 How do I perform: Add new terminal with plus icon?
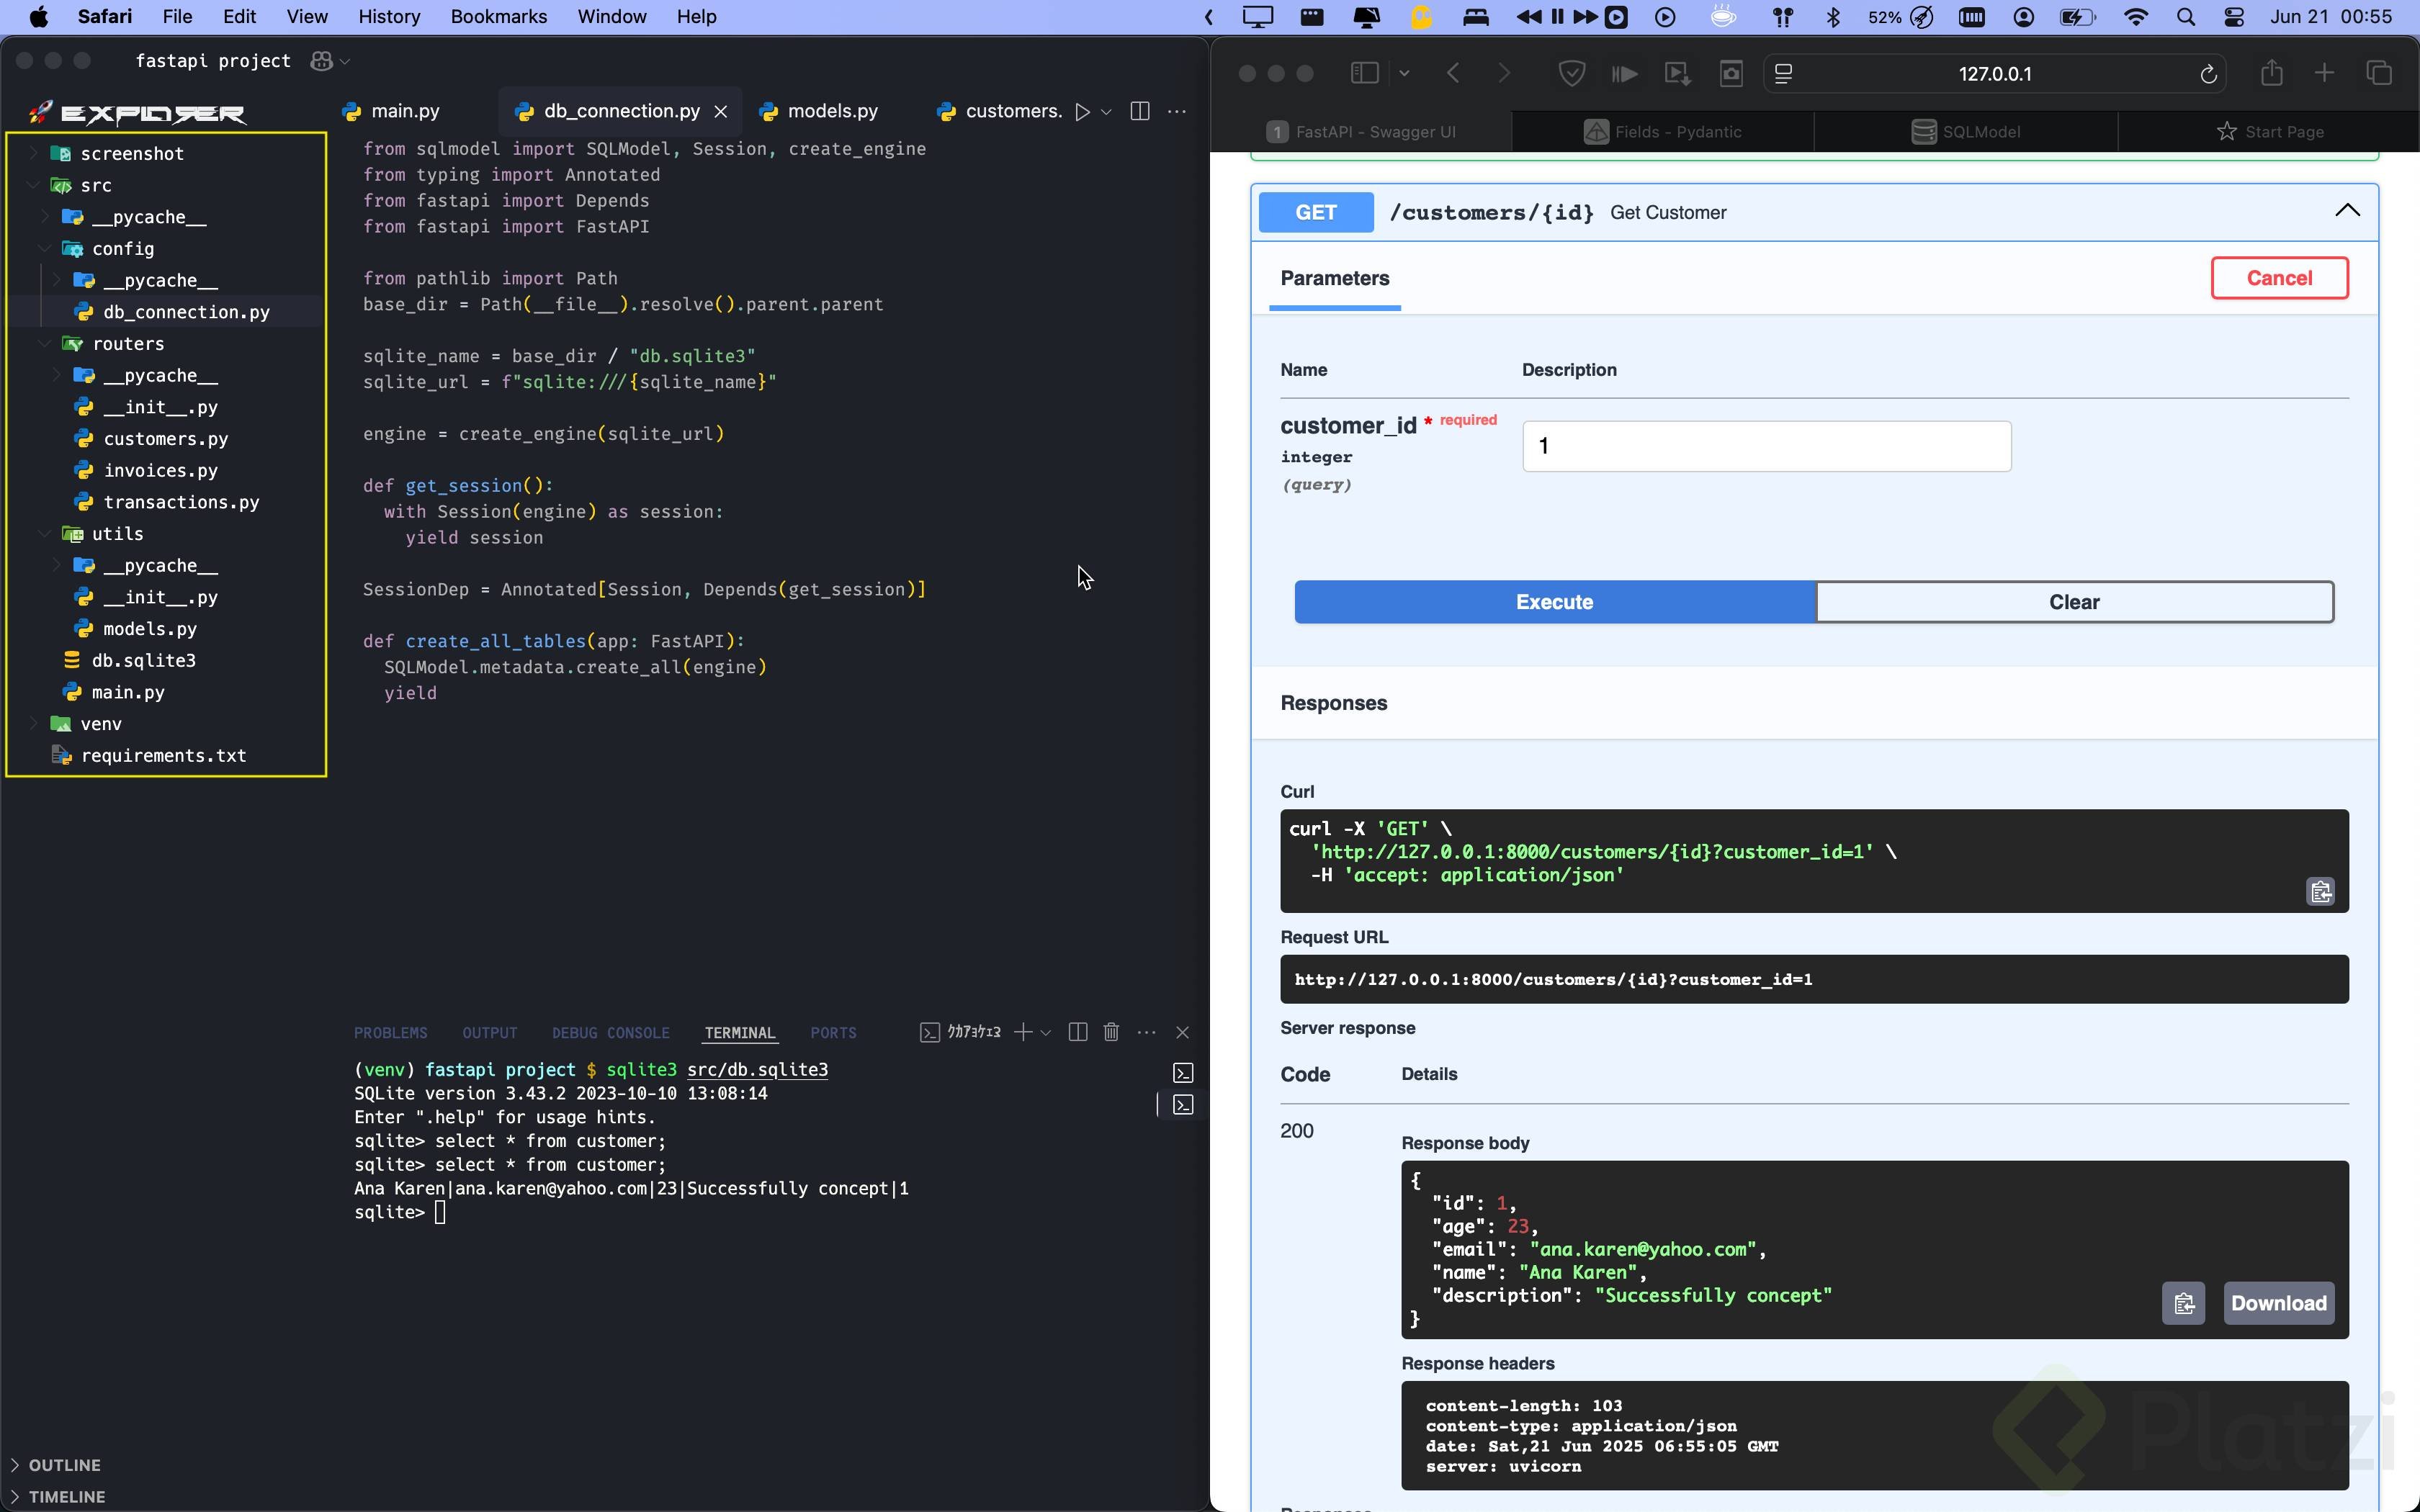(x=1022, y=1032)
